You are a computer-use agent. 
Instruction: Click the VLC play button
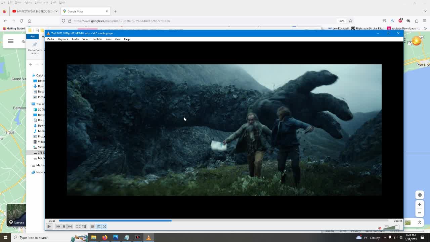click(x=49, y=227)
